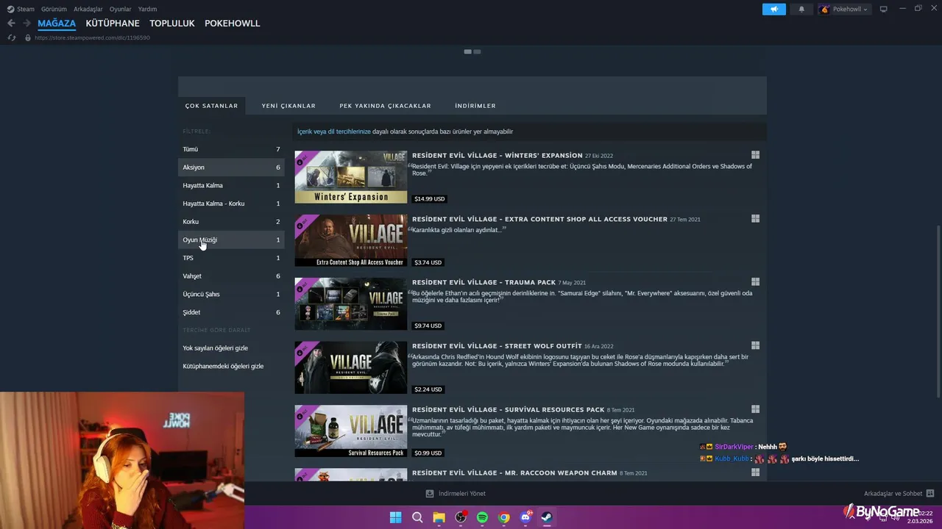
Task: Click the carousel page indicator dots
Action: [472, 51]
